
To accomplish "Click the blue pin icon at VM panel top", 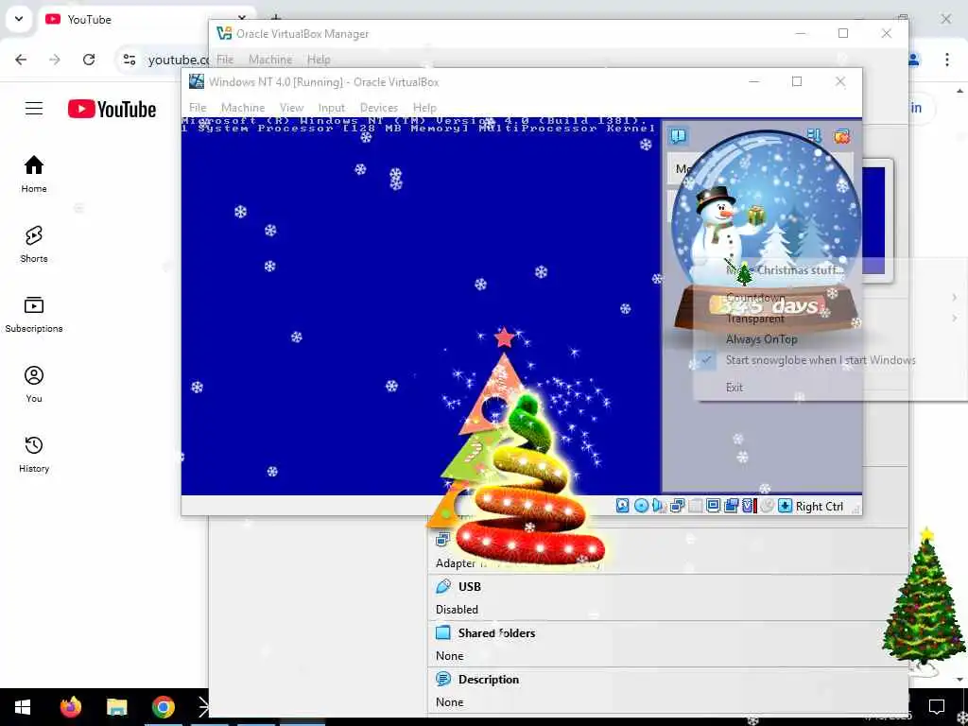I will 814,136.
